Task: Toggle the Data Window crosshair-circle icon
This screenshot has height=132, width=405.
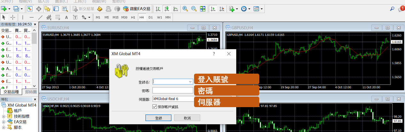Action: (x=39, y=9)
